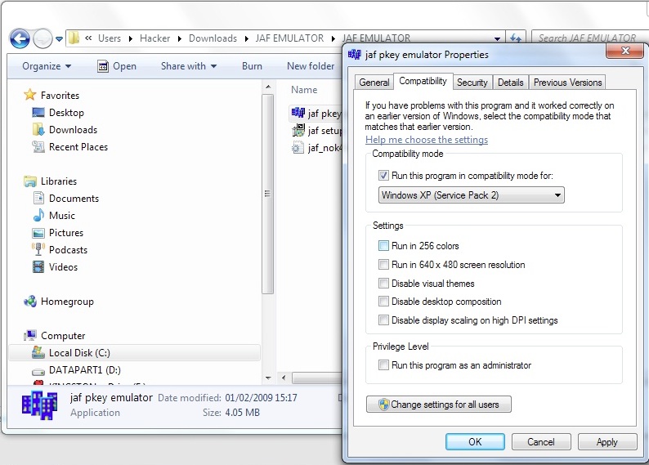Open Podcasts library icon
Image resolution: width=649 pixels, height=465 pixels.
(38, 249)
